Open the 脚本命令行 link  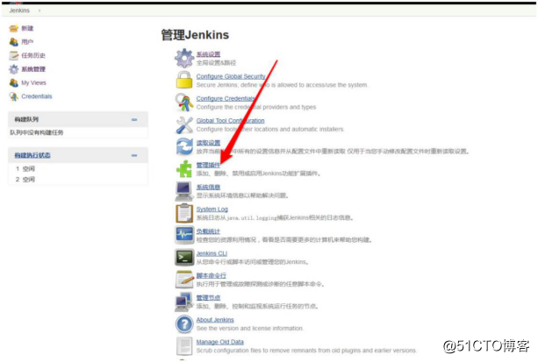tap(212, 275)
